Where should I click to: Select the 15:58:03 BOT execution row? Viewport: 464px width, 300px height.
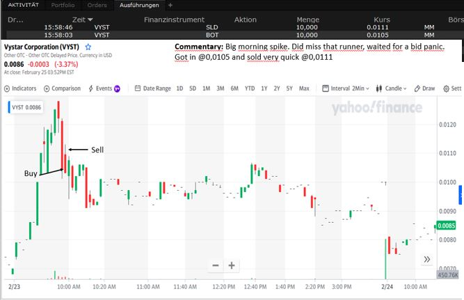point(234,35)
